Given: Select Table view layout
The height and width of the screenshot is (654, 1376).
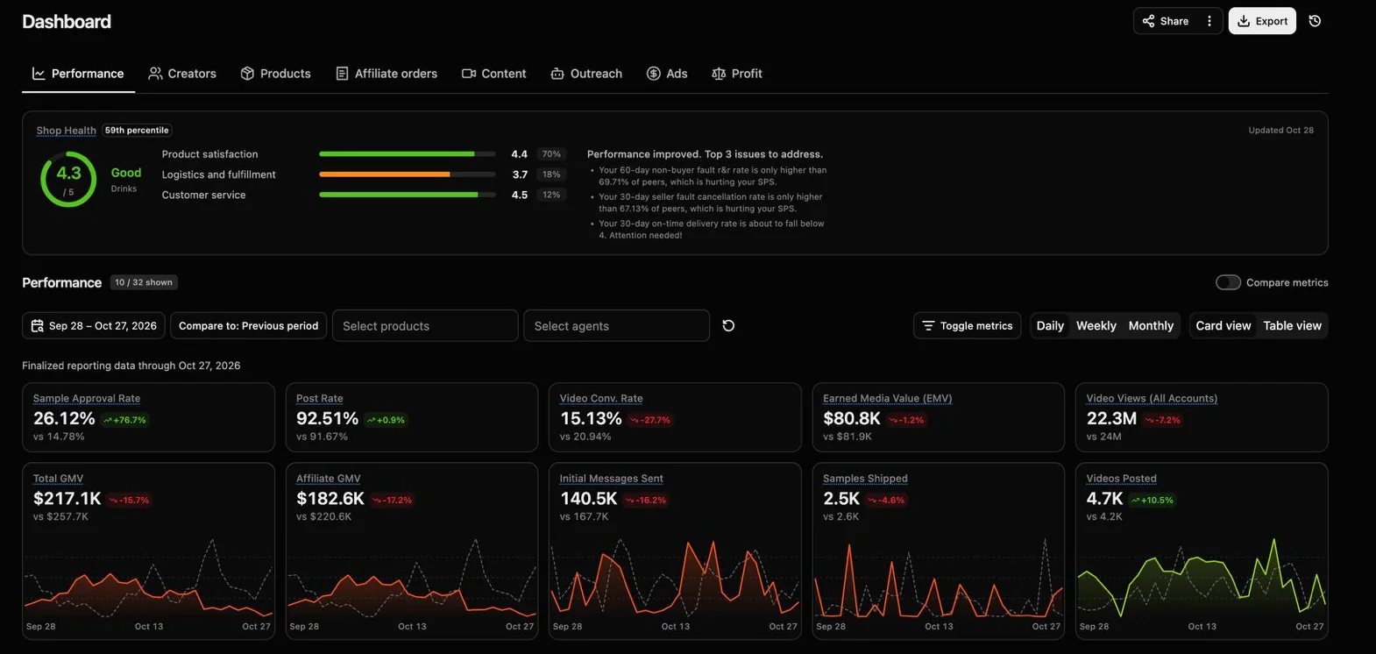Looking at the screenshot, I should pyautogui.click(x=1292, y=326).
